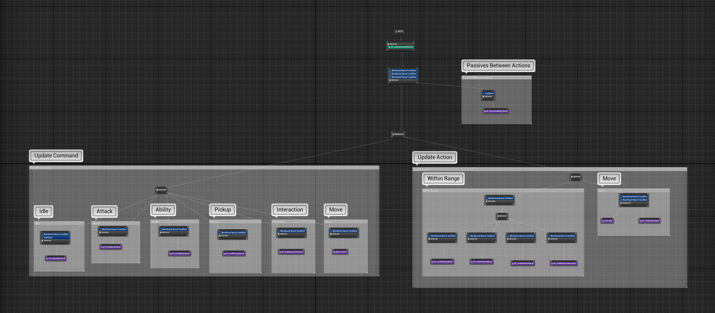Click the BT_UnitPerformStep task node
This screenshot has height=313, width=715.
point(649,220)
